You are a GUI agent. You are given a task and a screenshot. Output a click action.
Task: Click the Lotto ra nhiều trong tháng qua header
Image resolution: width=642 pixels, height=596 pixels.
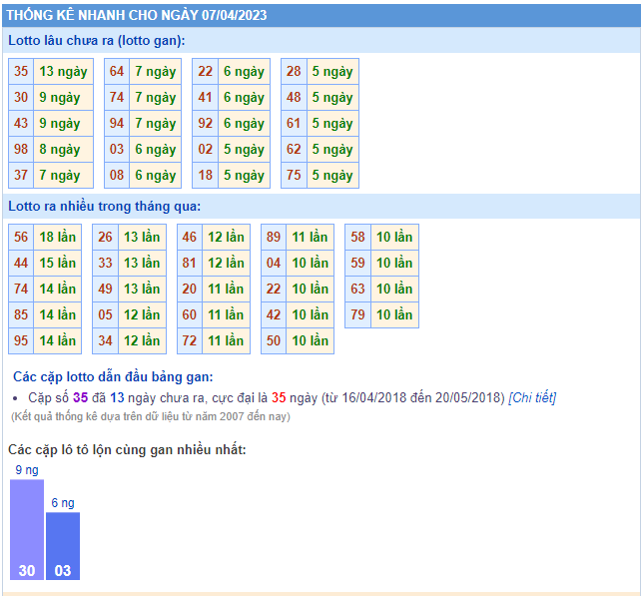104,207
